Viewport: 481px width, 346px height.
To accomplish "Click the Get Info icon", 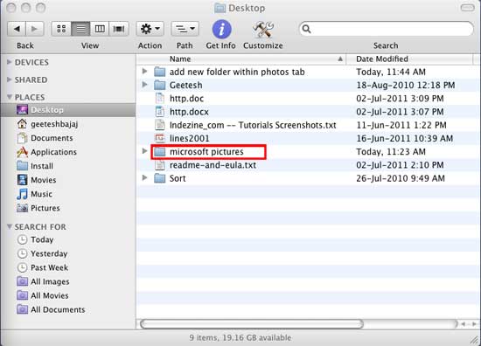I will point(221,30).
